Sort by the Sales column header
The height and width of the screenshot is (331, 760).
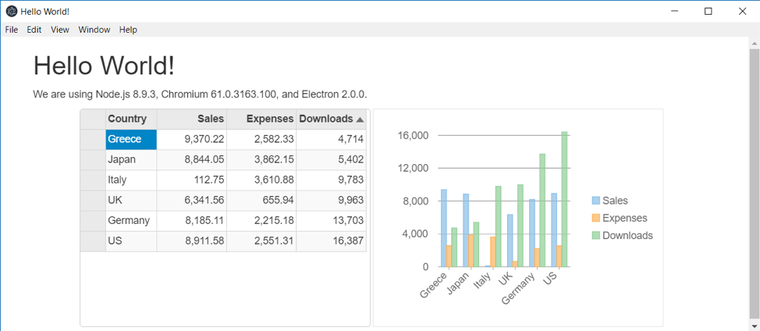point(191,119)
